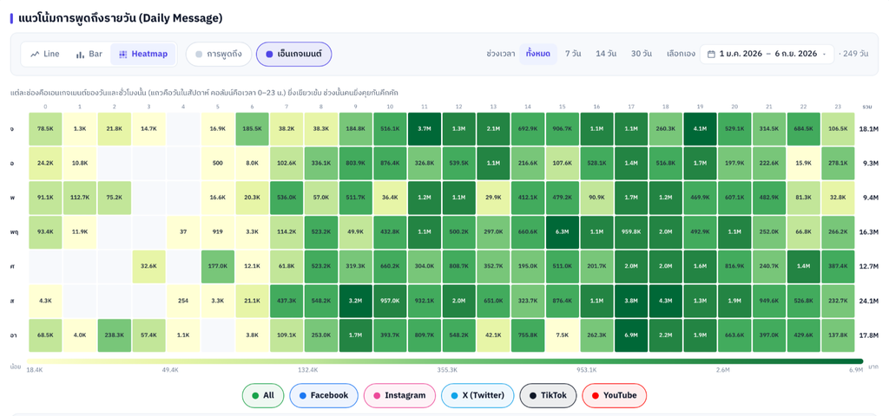Click the 238.3K heatmap cell
This screenshot has width=889, height=416.
(x=115, y=335)
